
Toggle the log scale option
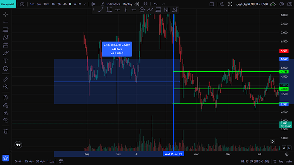281,162
